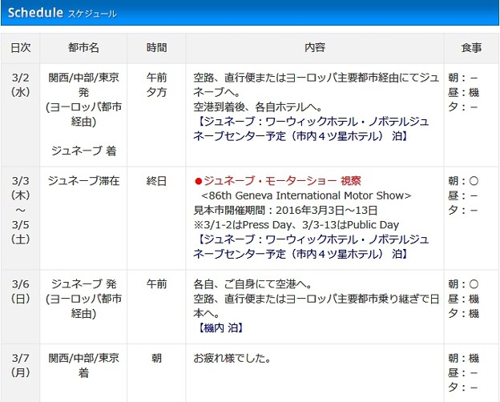Click the Press Day / Public Day note

click(296, 225)
